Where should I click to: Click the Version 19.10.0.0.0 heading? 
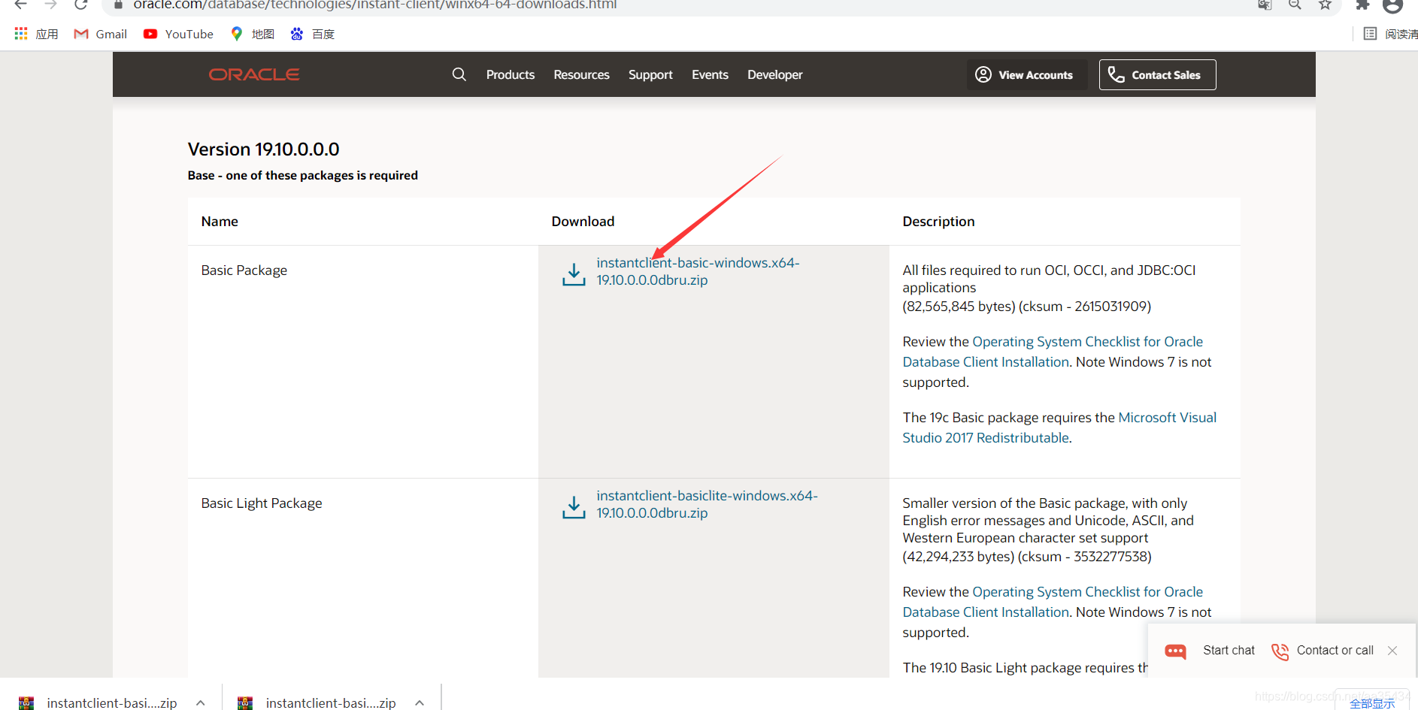pos(263,149)
